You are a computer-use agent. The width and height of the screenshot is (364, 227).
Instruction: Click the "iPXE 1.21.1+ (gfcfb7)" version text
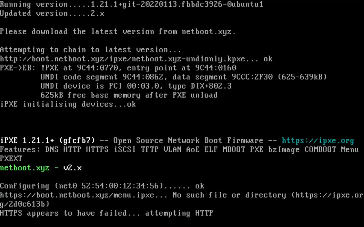point(47,140)
